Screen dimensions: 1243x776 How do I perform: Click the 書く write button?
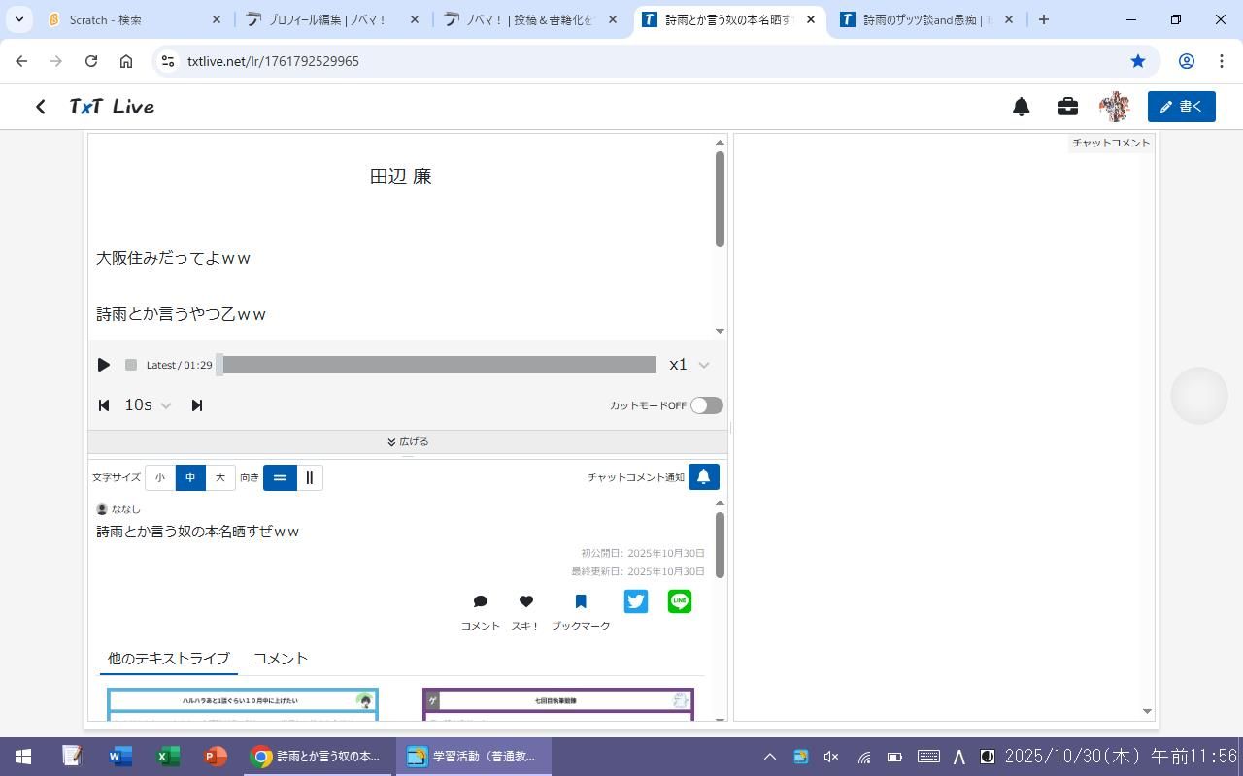[1181, 107]
